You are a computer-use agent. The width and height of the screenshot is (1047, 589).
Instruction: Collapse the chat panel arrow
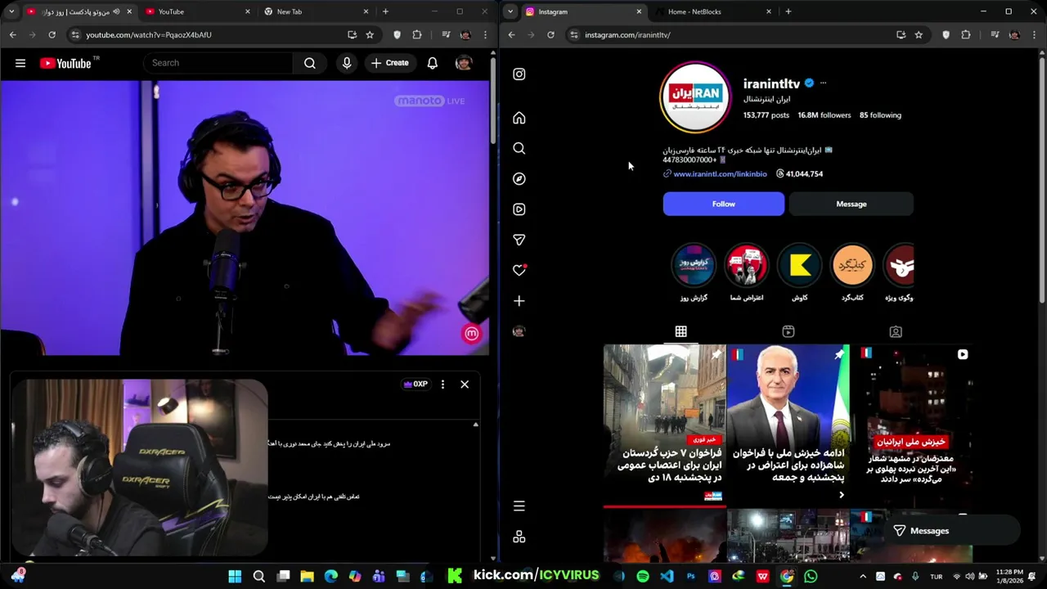[475, 425]
